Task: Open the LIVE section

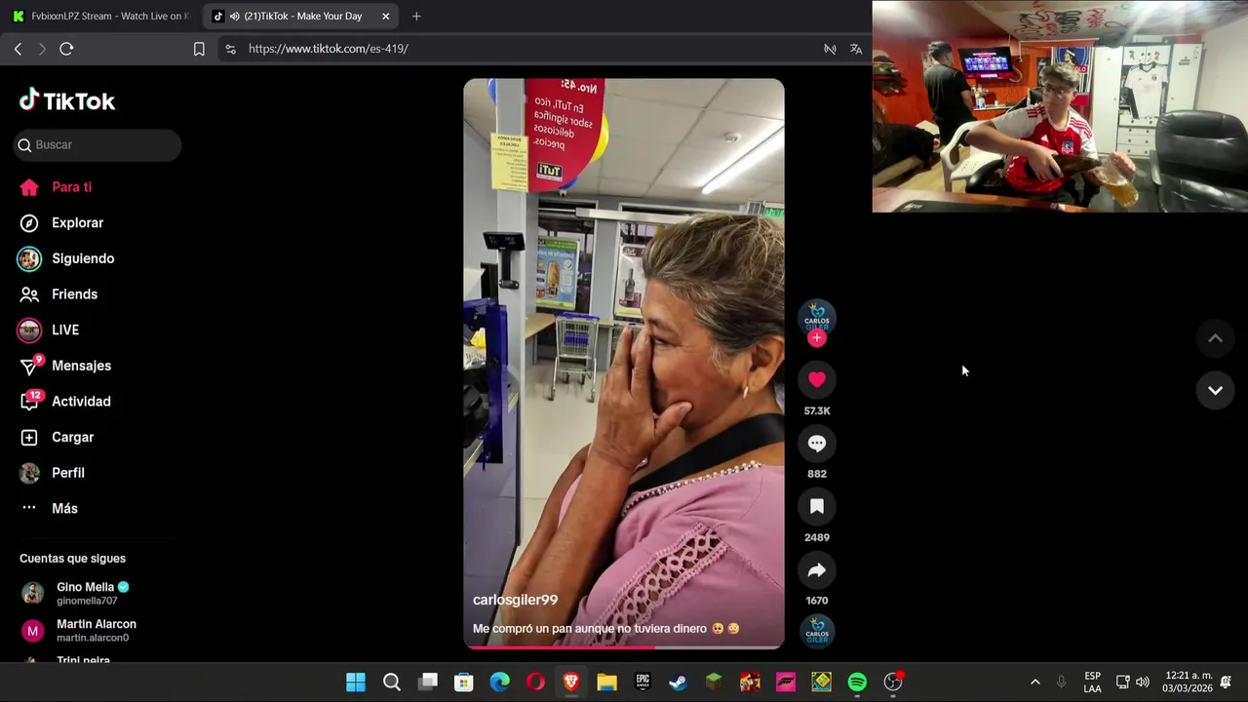Action: 48,330
